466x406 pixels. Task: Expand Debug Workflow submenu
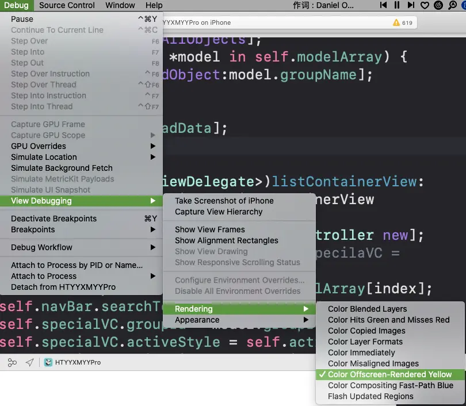pos(81,247)
